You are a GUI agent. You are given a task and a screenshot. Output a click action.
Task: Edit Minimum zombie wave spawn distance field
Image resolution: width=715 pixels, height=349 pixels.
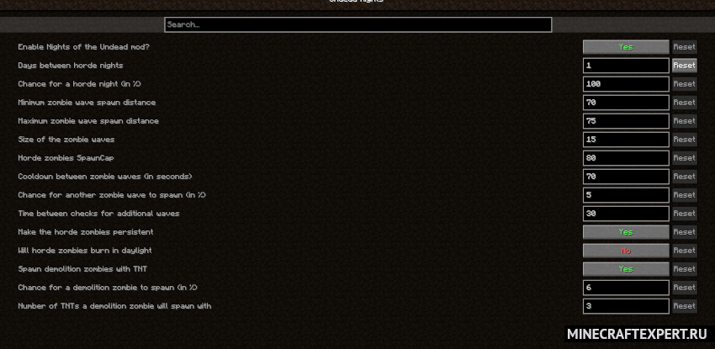626,103
